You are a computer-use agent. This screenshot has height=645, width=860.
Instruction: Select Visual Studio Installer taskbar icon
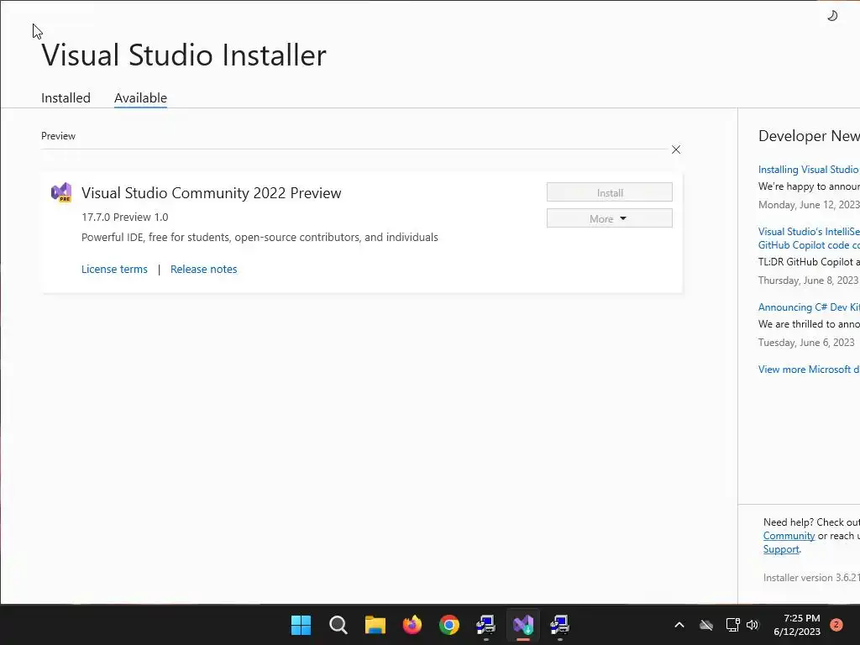(522, 625)
